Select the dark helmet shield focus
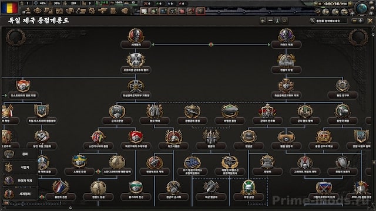Viewport: 376px width, 211px height. point(249,140)
